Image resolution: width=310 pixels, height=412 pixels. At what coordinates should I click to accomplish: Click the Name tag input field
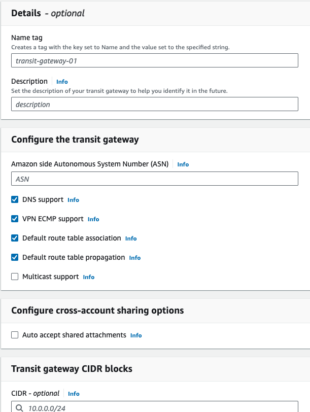(x=155, y=60)
